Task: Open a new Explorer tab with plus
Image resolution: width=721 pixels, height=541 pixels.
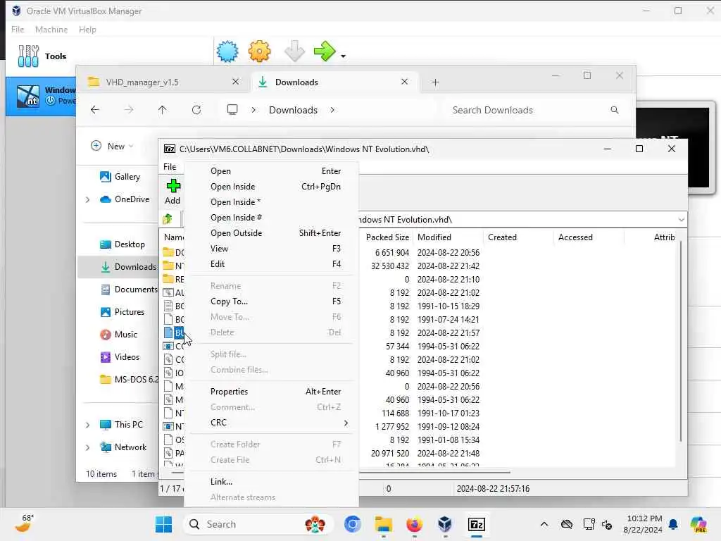Action: (x=435, y=82)
